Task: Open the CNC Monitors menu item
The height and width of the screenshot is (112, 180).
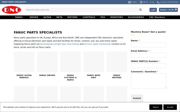Action: point(157,17)
